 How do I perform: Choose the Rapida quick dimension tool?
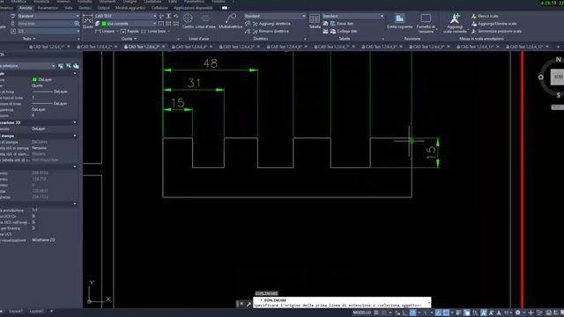click(130, 32)
